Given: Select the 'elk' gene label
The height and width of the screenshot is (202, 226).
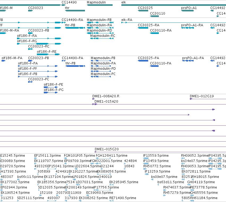Looking at the screenshot, I should [x=124, y=2].
